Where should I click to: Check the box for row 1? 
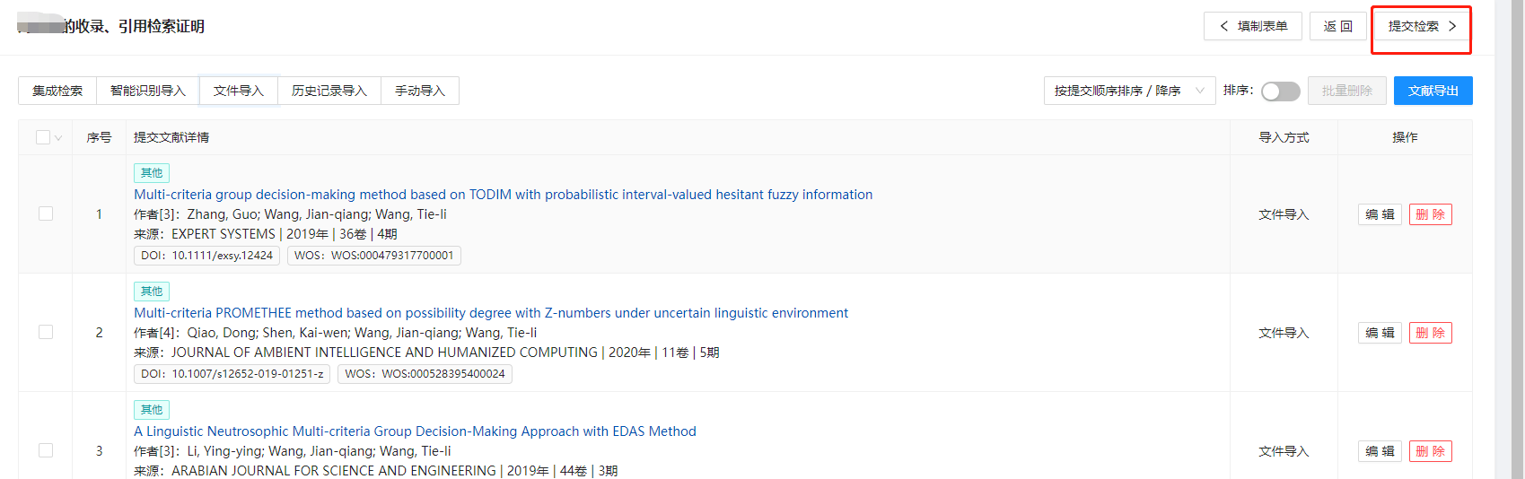[46, 213]
